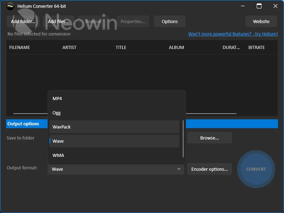284x213 pixels.
Task: Open the Options dialog
Action: tap(170, 21)
